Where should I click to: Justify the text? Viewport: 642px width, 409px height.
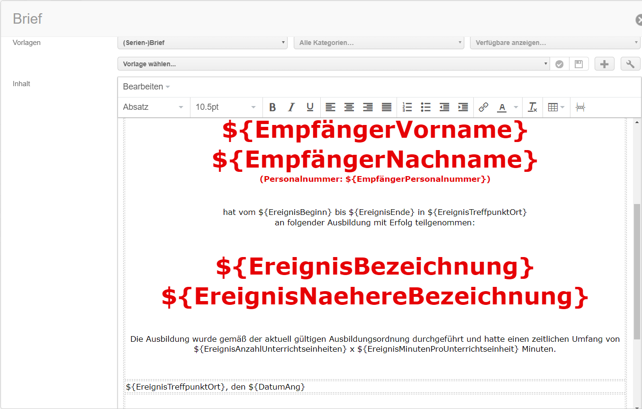point(387,107)
